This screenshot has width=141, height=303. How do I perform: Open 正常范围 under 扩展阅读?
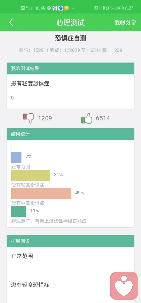click(x=22, y=256)
